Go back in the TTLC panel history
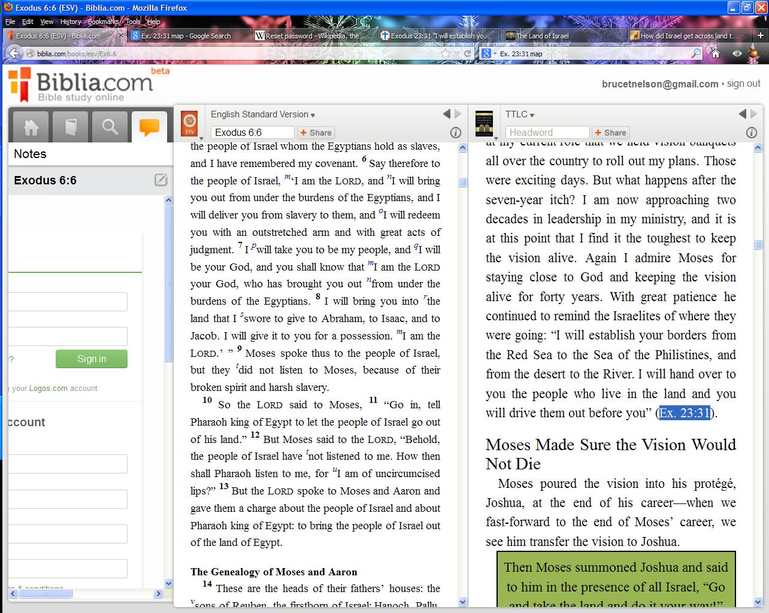Screen dimensions: 769x613 coord(743,114)
